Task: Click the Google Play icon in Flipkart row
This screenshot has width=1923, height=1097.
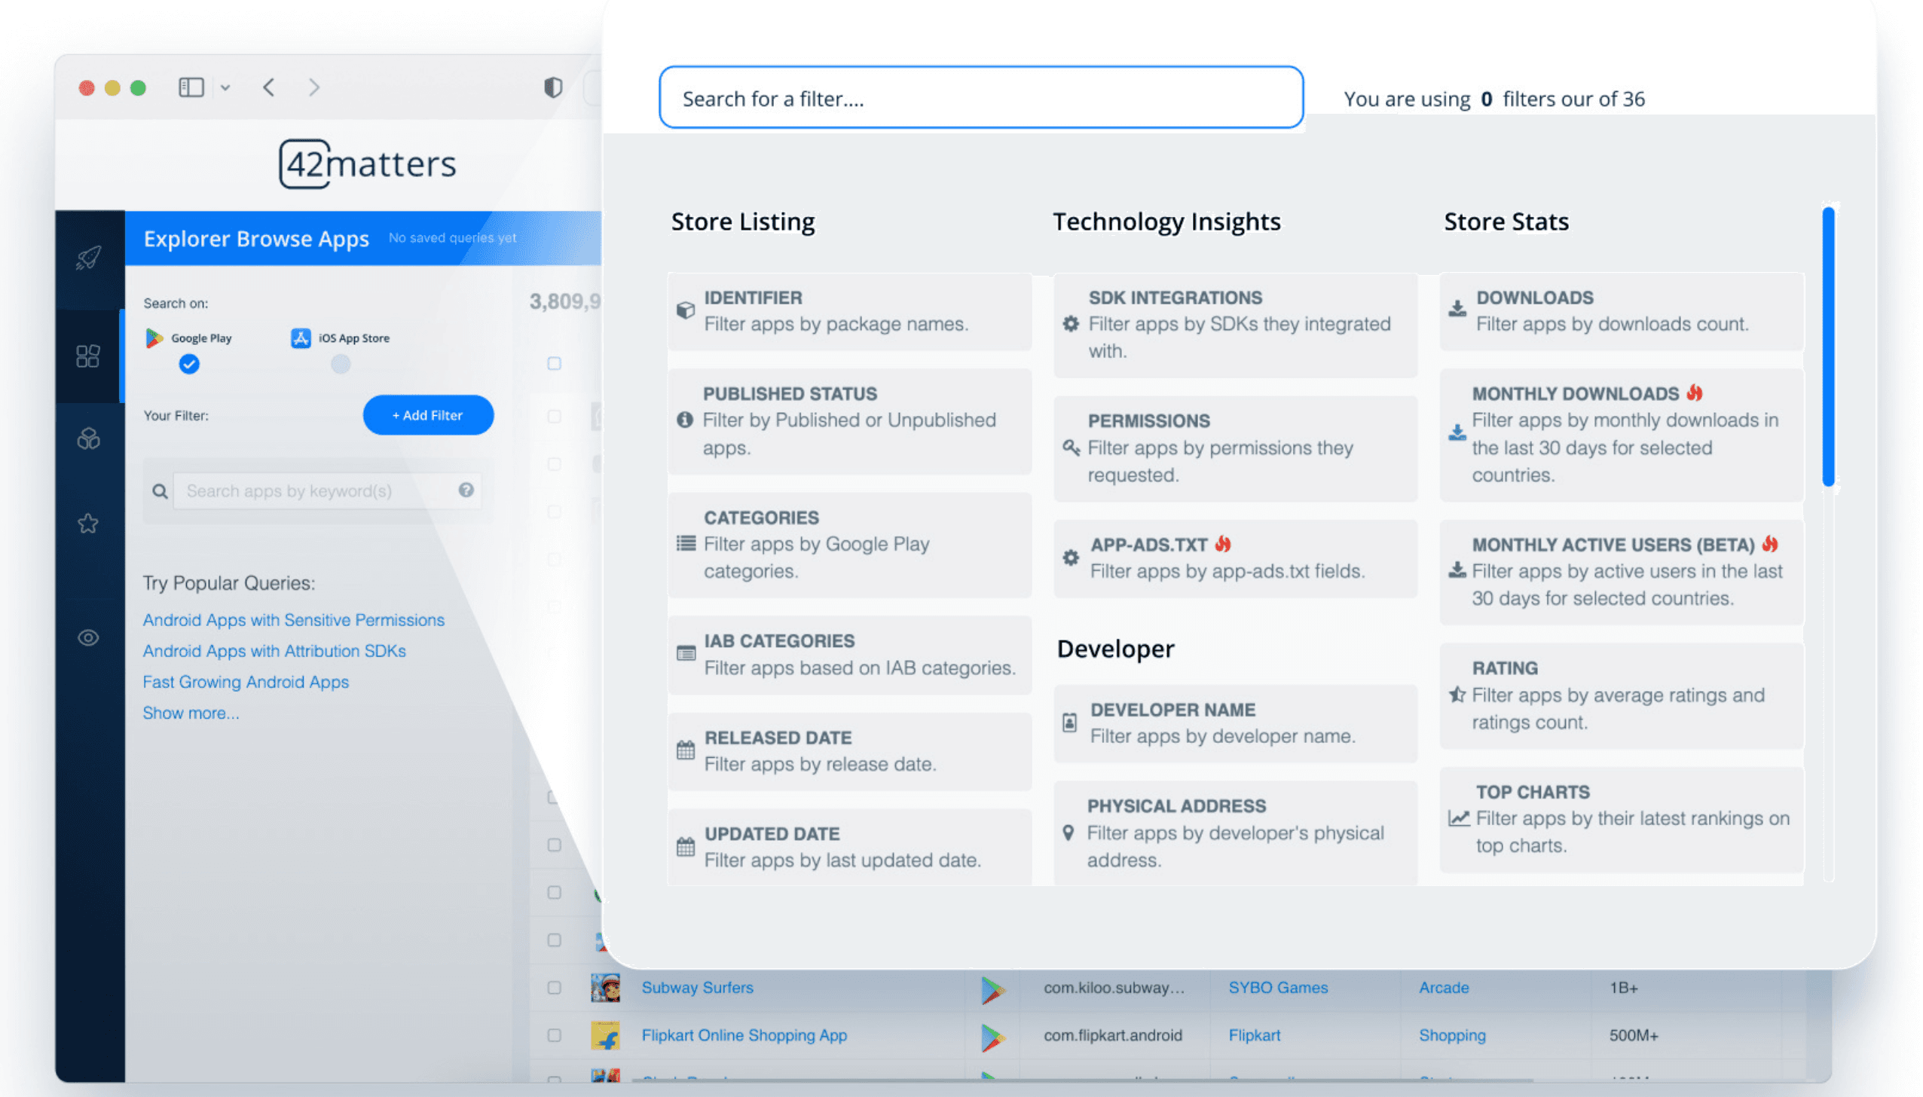Action: (992, 1037)
